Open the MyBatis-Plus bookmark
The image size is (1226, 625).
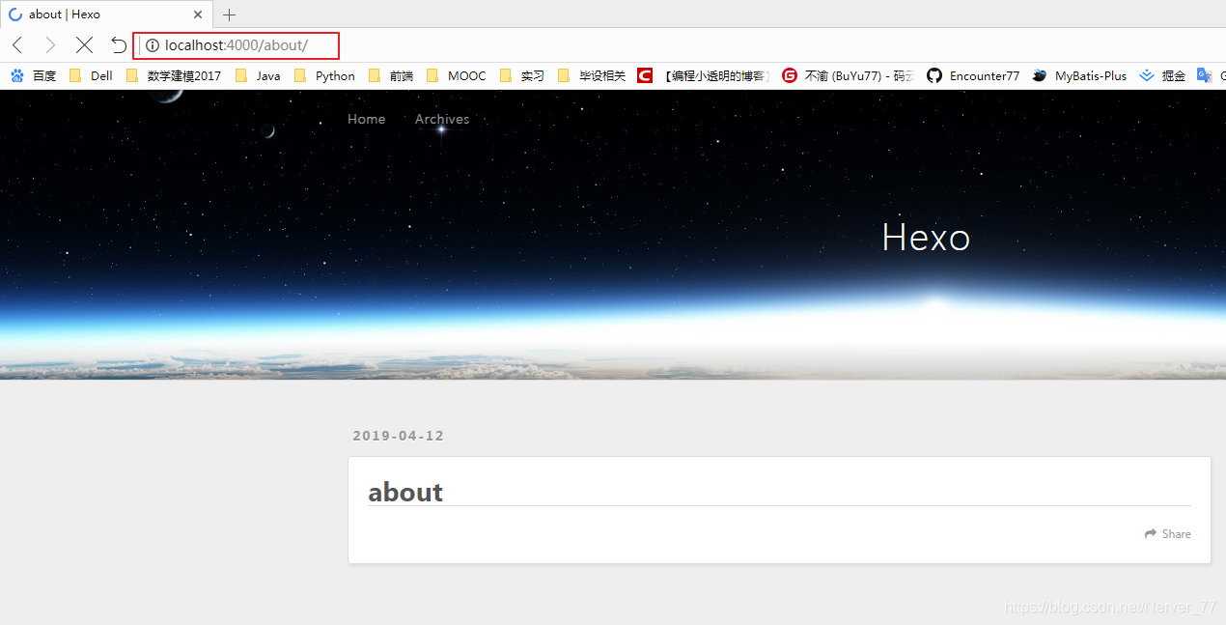(1079, 75)
